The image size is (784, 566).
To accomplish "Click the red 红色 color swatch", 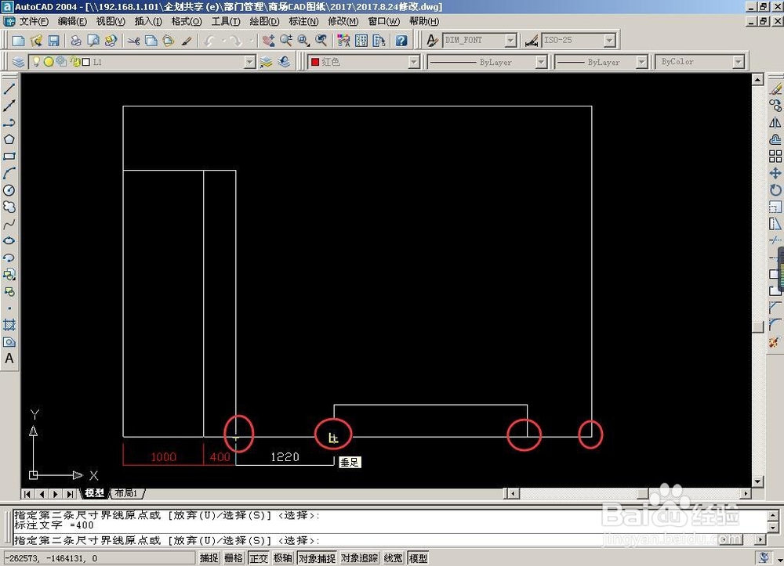I will tap(315, 62).
